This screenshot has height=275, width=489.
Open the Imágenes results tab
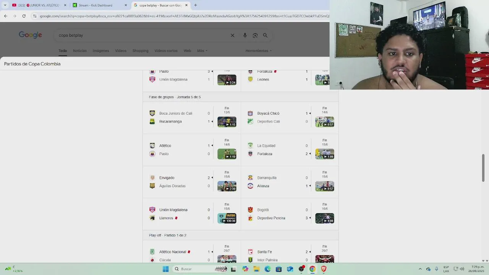tap(101, 50)
